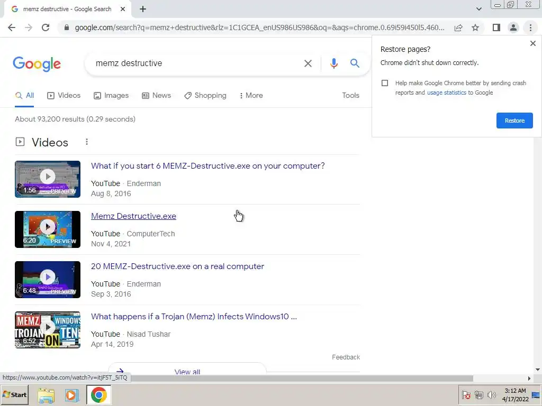Expand the tab search chevron
This screenshot has width=542, height=406.
(x=478, y=9)
